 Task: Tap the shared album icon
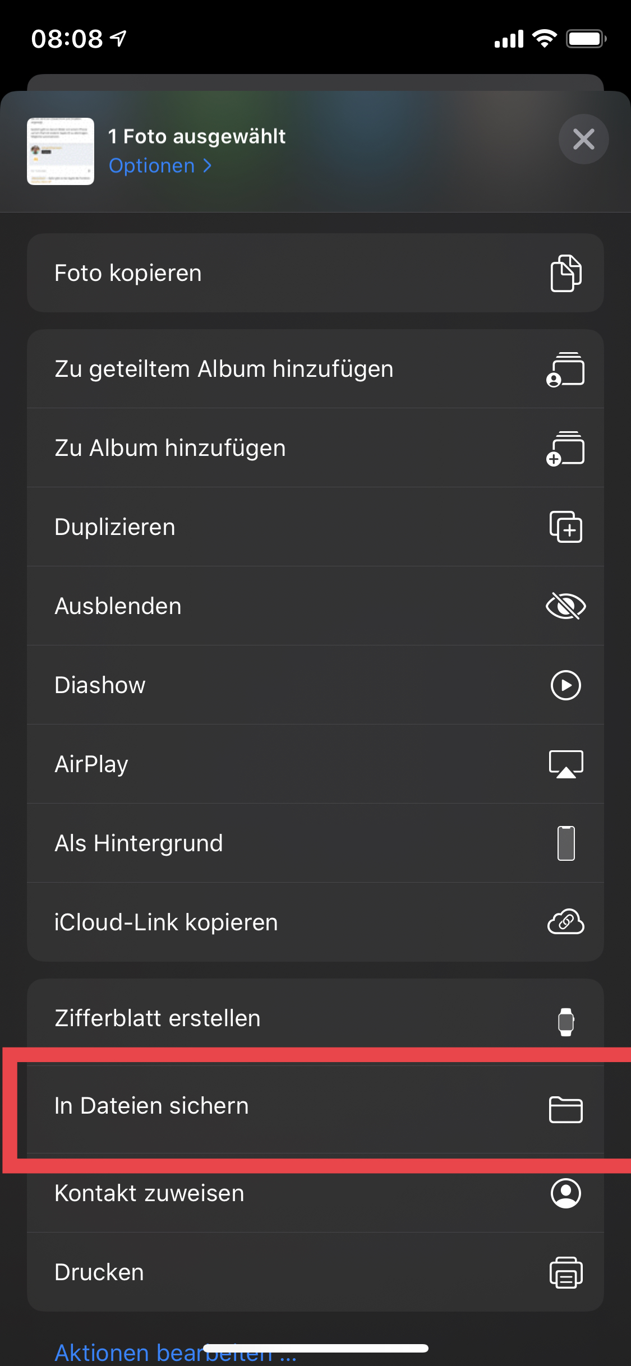pyautogui.click(x=565, y=369)
